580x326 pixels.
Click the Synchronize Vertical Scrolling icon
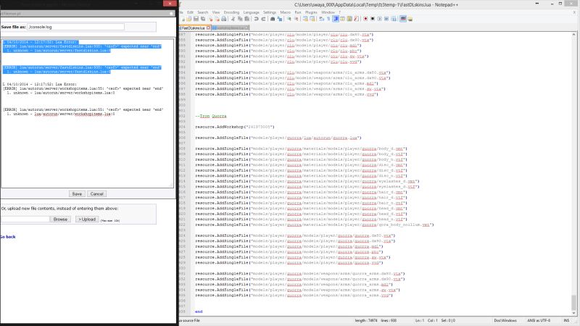point(305,19)
